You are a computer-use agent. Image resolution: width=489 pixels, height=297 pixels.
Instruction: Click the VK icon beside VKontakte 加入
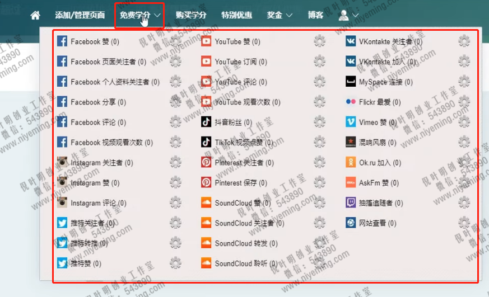(x=351, y=62)
